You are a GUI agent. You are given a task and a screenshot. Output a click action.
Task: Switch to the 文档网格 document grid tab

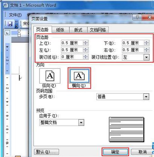tap(98, 30)
